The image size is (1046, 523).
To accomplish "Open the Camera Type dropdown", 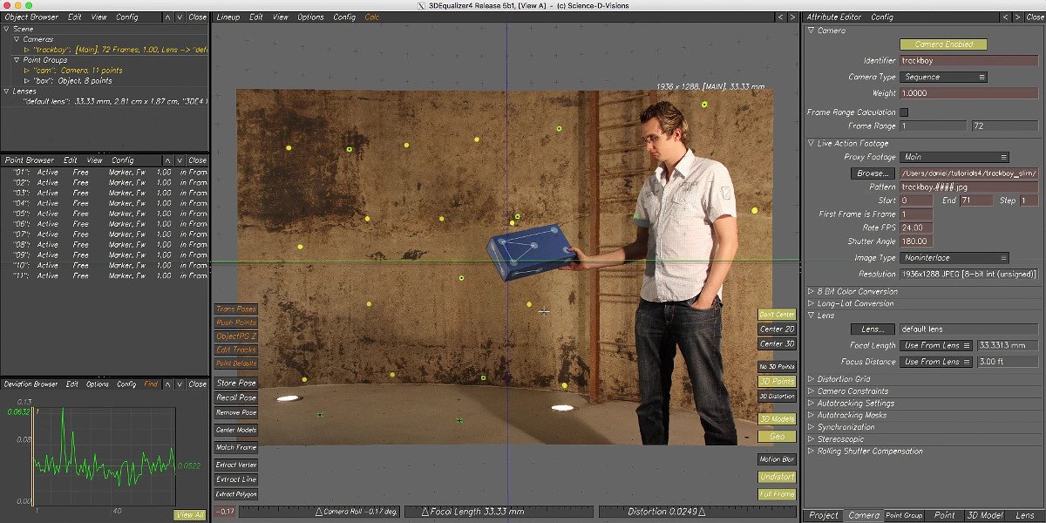I will point(944,77).
